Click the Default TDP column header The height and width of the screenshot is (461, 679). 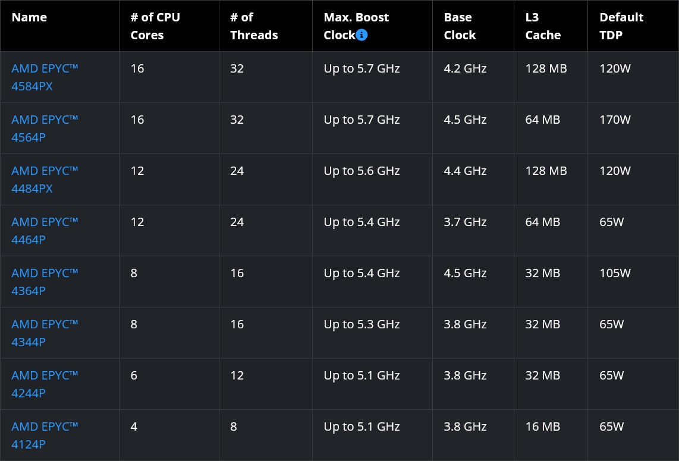click(621, 26)
